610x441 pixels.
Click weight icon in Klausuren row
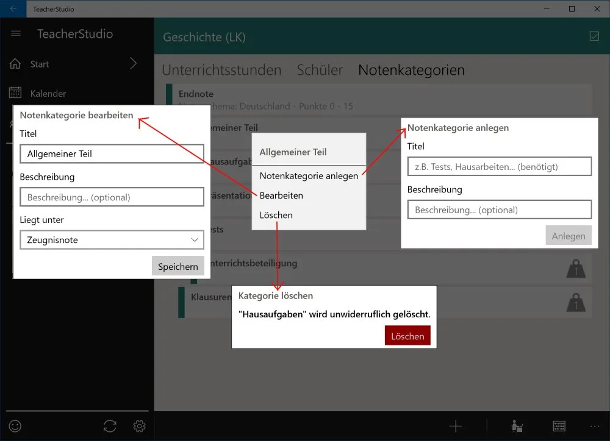(576, 302)
